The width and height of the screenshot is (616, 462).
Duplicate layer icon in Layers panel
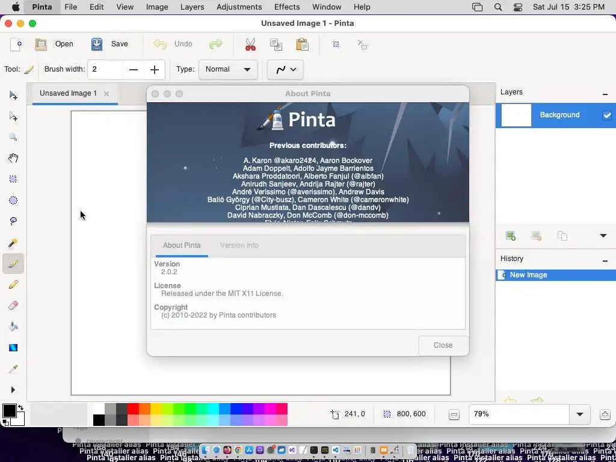click(562, 236)
